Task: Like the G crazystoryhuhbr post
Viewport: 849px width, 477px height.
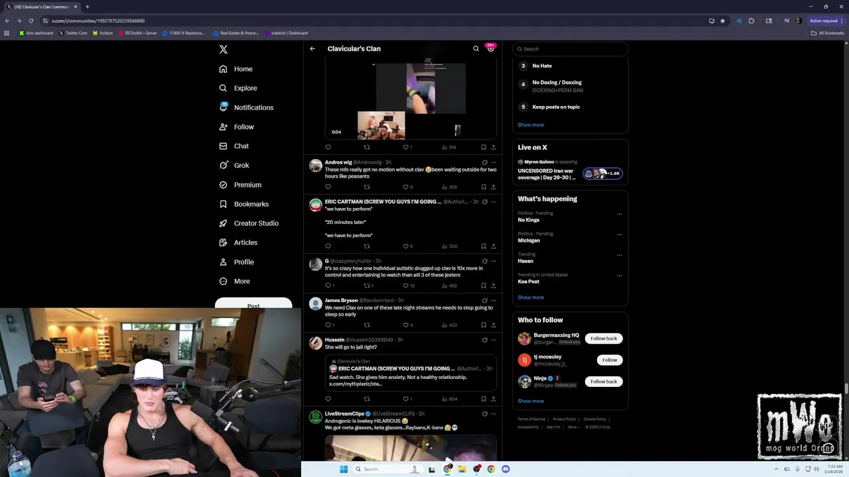Action: tap(405, 286)
